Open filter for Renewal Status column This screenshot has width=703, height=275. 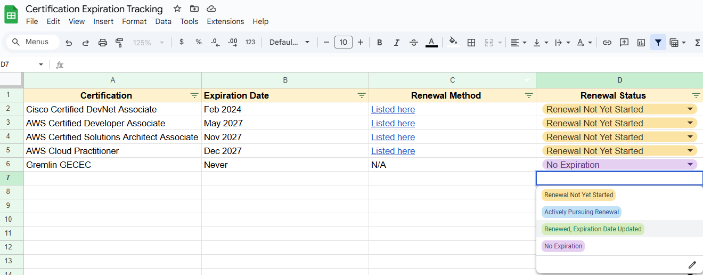(696, 95)
